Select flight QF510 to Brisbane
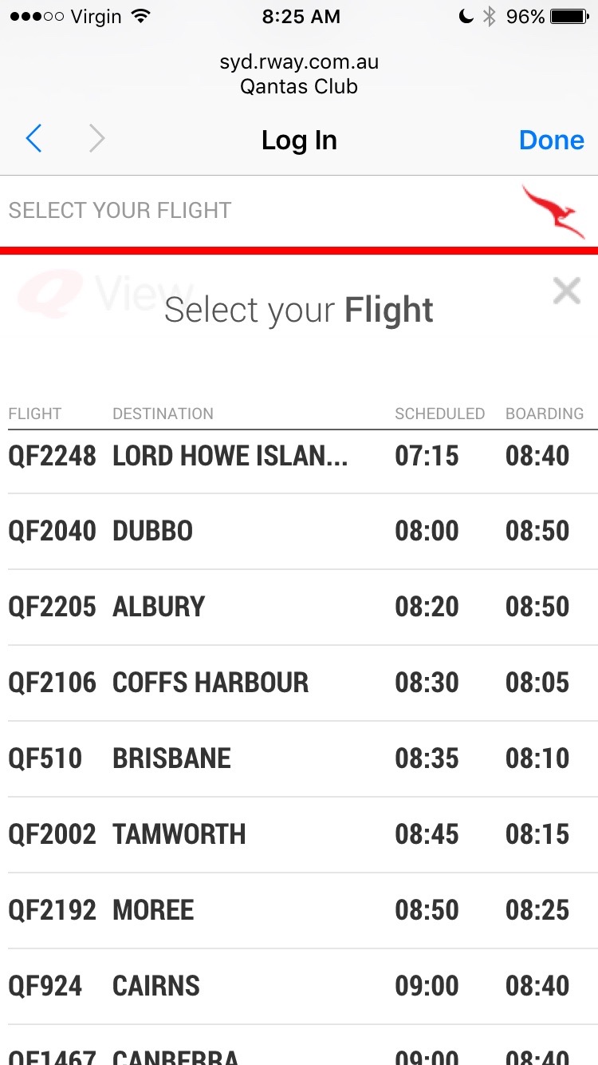The width and height of the screenshot is (598, 1065). tap(299, 758)
